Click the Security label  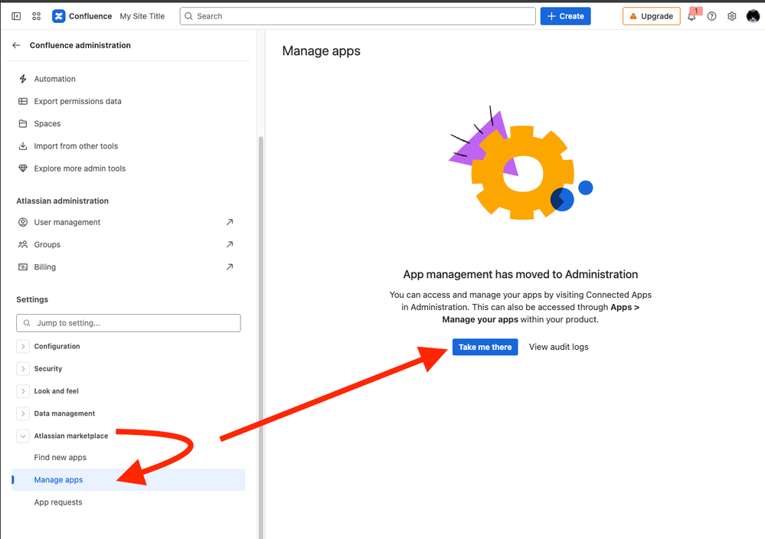click(x=47, y=369)
